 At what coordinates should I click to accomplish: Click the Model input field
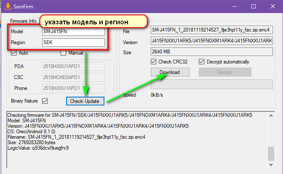[x=73, y=32]
